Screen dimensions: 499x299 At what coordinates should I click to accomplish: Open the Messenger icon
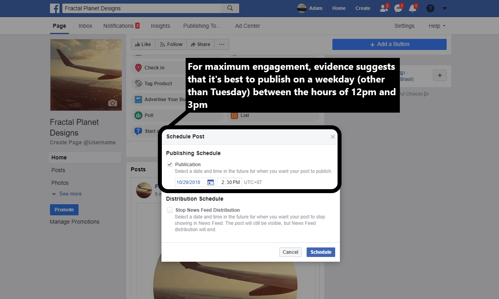click(x=398, y=8)
